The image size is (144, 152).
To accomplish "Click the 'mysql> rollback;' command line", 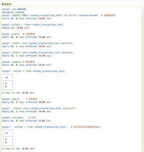I will point(13,118).
